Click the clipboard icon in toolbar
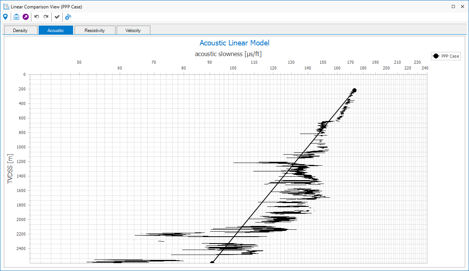469x271 pixels. pyautogui.click(x=16, y=17)
